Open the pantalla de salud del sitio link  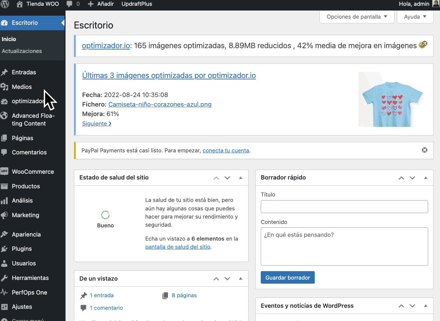click(x=178, y=247)
